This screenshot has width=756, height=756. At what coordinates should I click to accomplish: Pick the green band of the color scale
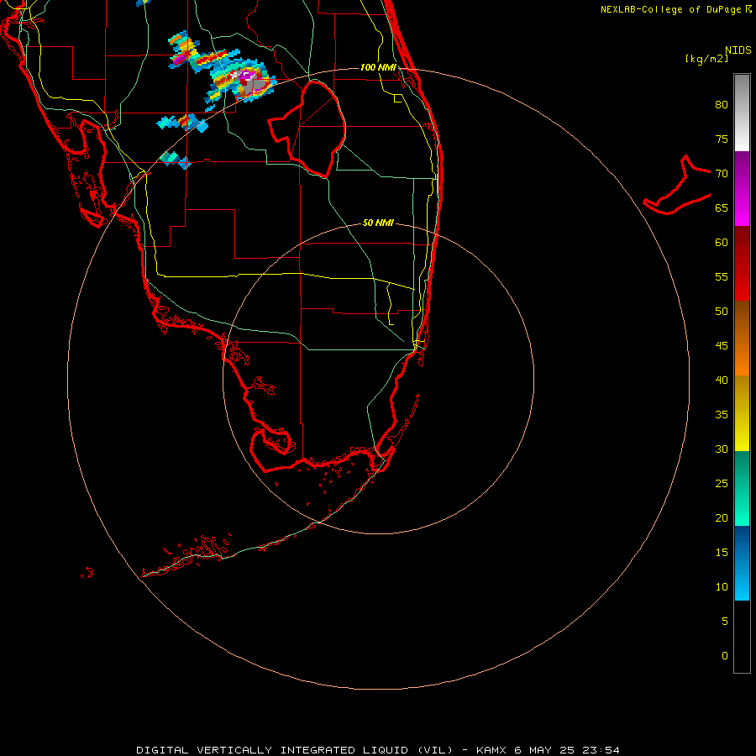tap(742, 488)
